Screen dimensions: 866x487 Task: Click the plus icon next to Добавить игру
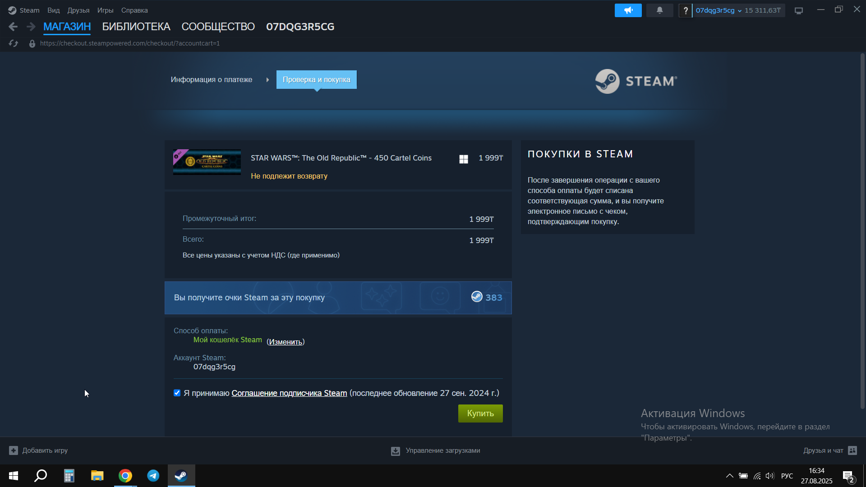(x=14, y=450)
